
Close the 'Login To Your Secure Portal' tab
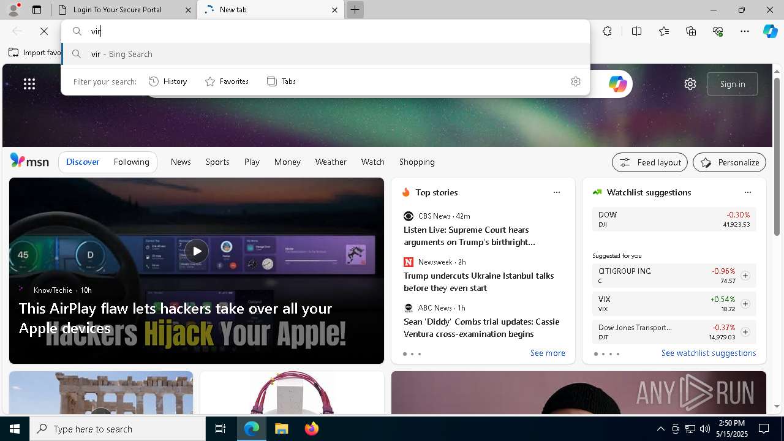[188, 10]
